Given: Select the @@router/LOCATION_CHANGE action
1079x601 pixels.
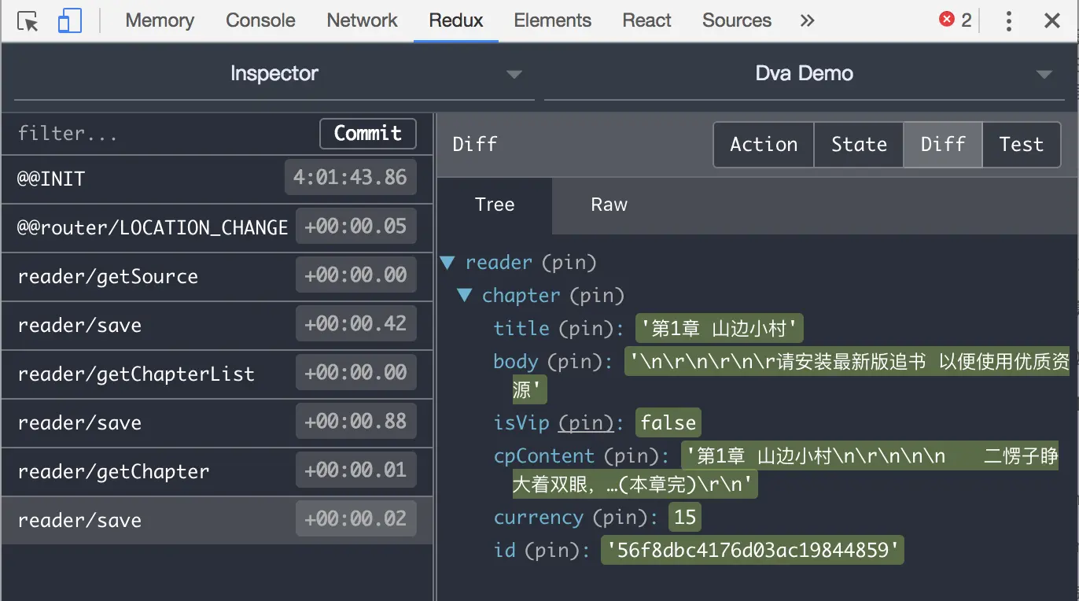Looking at the screenshot, I should (x=217, y=228).
